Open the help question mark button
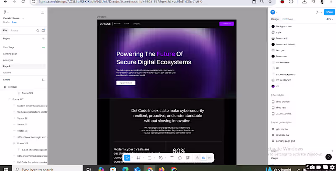Viewport: 336px width, 171px height. (328, 157)
